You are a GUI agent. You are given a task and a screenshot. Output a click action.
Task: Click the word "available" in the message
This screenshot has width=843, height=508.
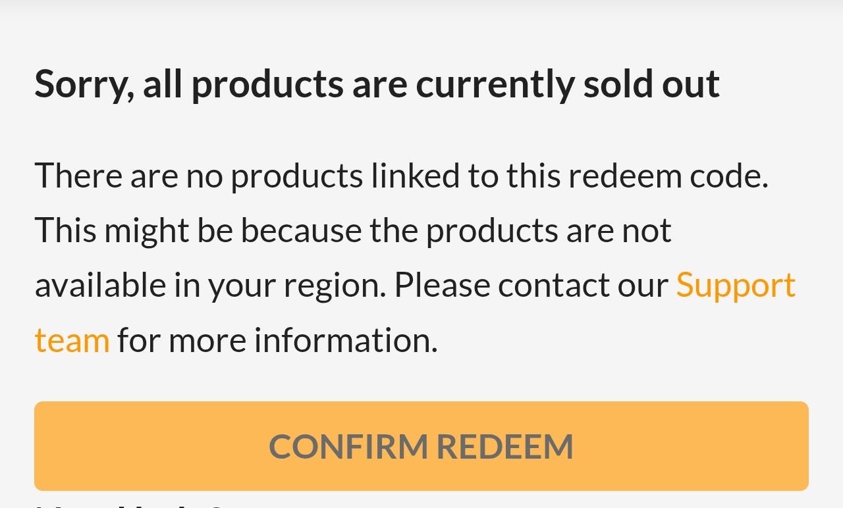point(99,285)
